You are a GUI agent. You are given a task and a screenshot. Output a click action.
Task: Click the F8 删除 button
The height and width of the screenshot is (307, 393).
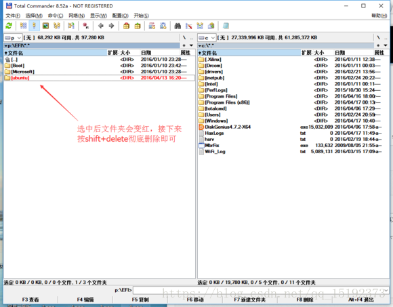point(305,300)
